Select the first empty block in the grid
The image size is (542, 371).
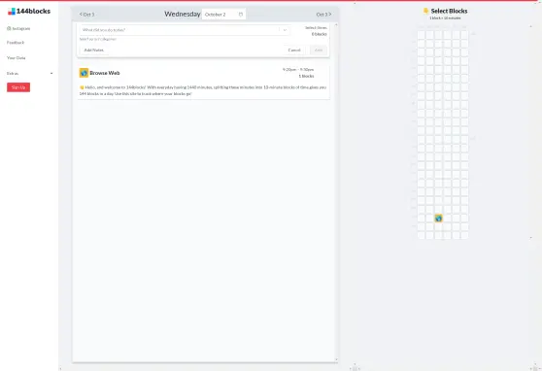(x=421, y=35)
